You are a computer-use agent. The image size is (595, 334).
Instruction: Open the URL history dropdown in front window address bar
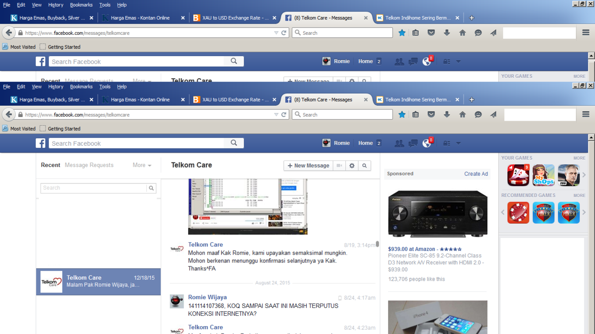pos(276,115)
